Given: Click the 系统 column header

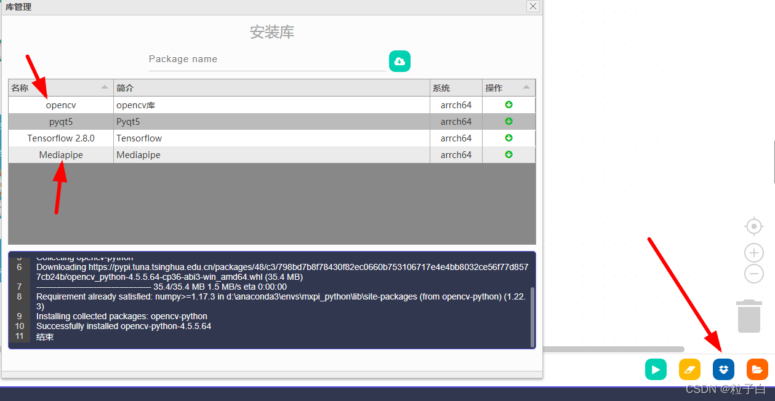Looking at the screenshot, I should pos(456,88).
